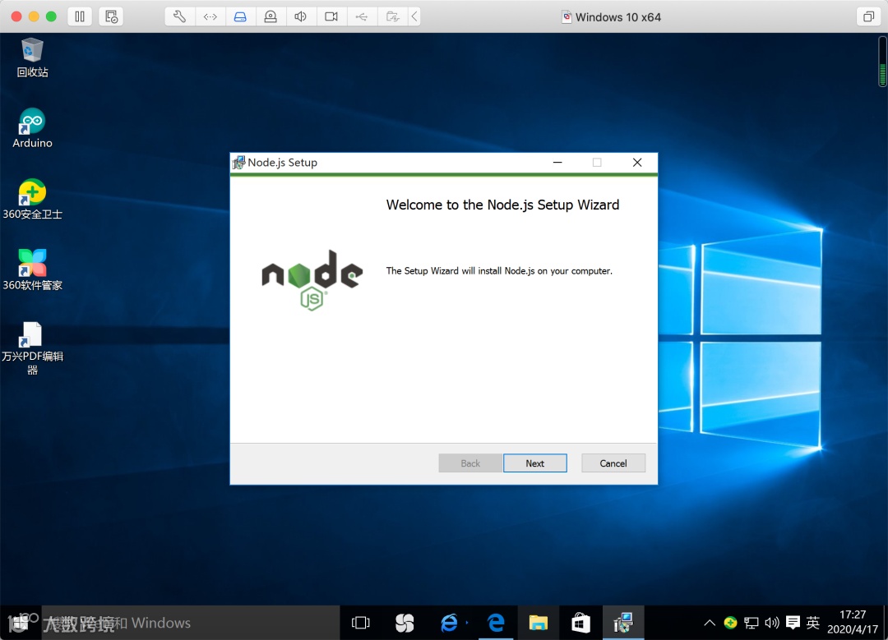Viewport: 888px width, 640px height.
Task: Click the 360 tray icon
Action: pos(731,623)
